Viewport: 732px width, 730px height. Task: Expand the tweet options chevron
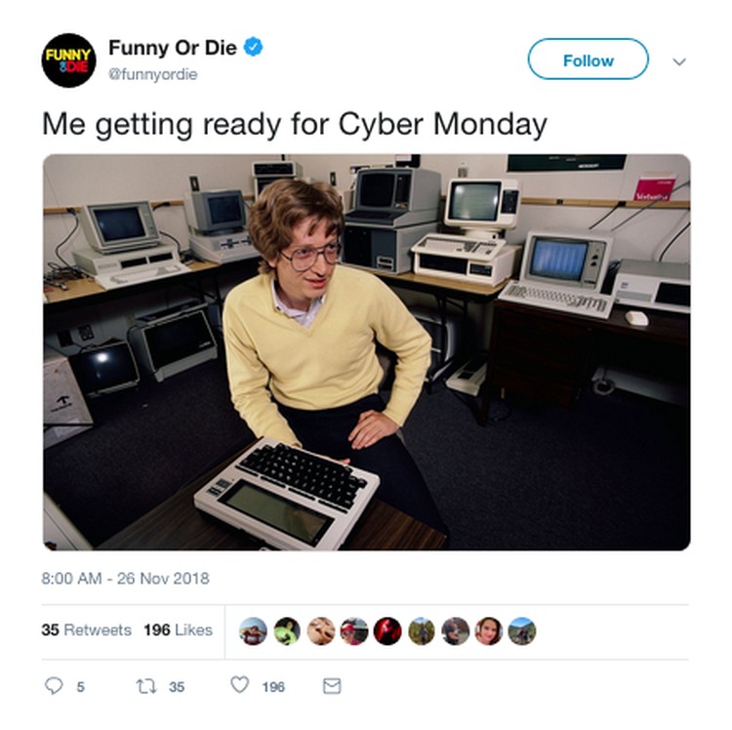click(x=679, y=61)
